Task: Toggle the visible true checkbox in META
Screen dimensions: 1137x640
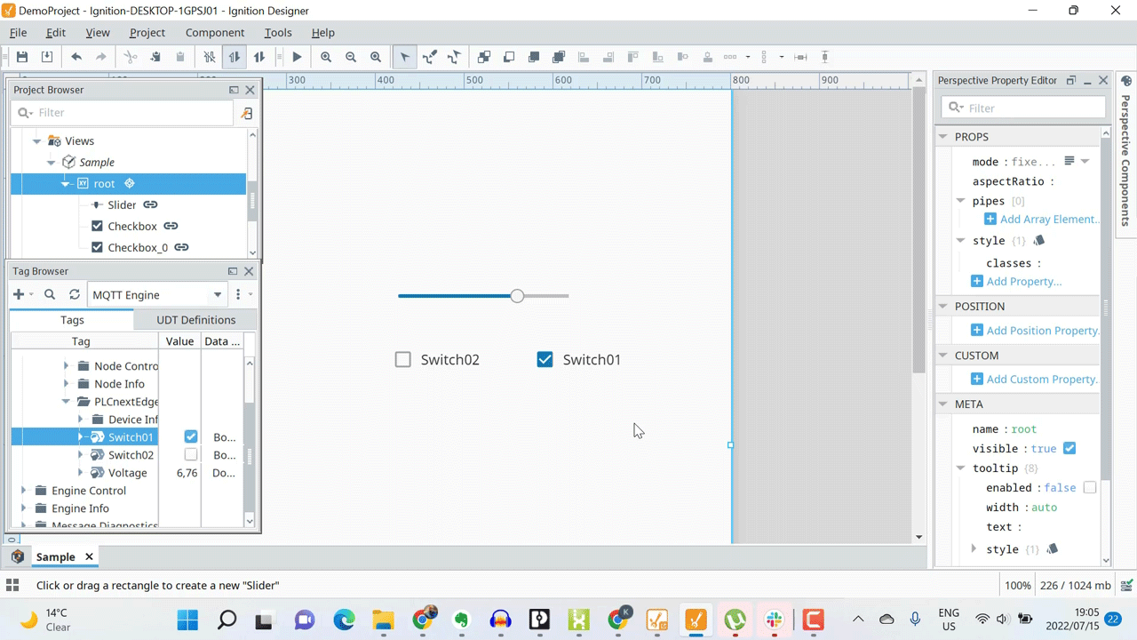Action: 1069,448
